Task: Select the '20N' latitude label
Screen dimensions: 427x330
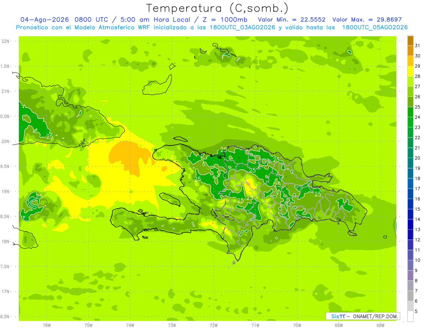Action: (6, 141)
